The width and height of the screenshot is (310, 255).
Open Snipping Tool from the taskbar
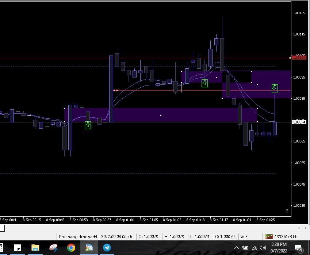(53, 248)
